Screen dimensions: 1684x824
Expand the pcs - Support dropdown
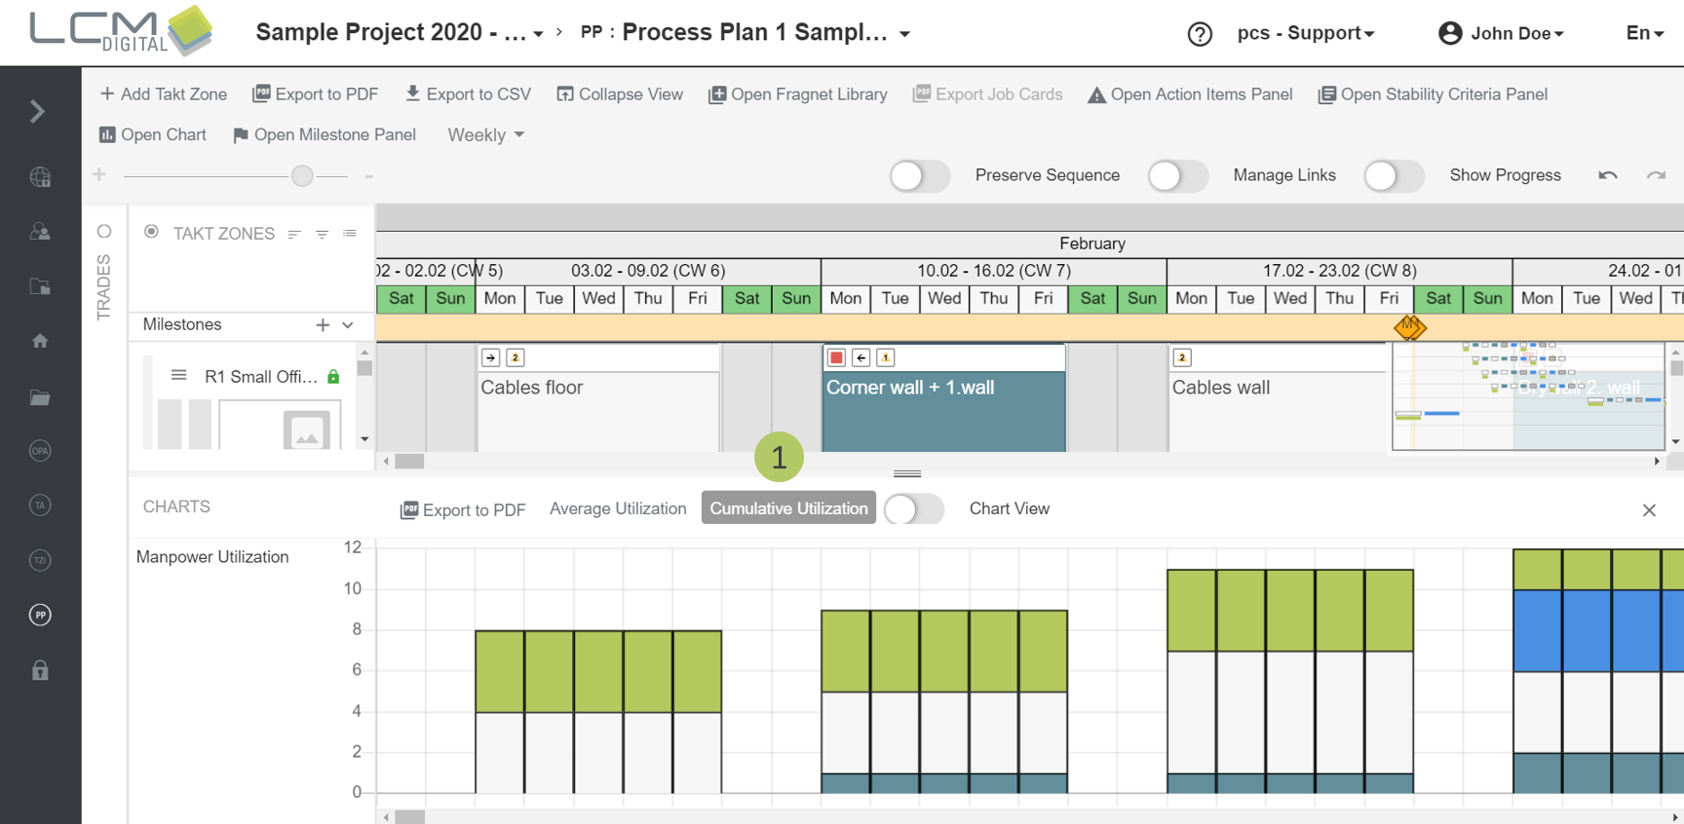pos(1306,33)
